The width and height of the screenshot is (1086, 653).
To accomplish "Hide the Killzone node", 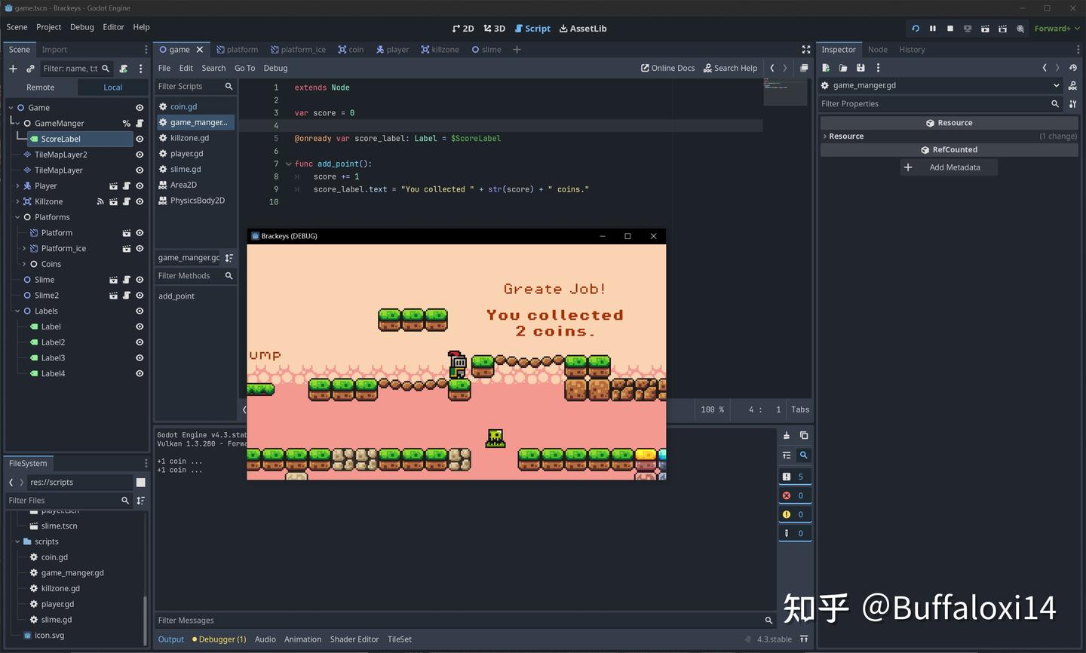I will point(139,201).
